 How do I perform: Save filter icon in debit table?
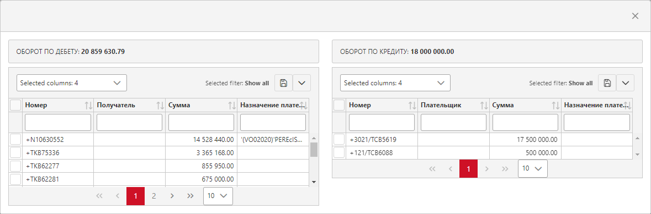point(284,83)
